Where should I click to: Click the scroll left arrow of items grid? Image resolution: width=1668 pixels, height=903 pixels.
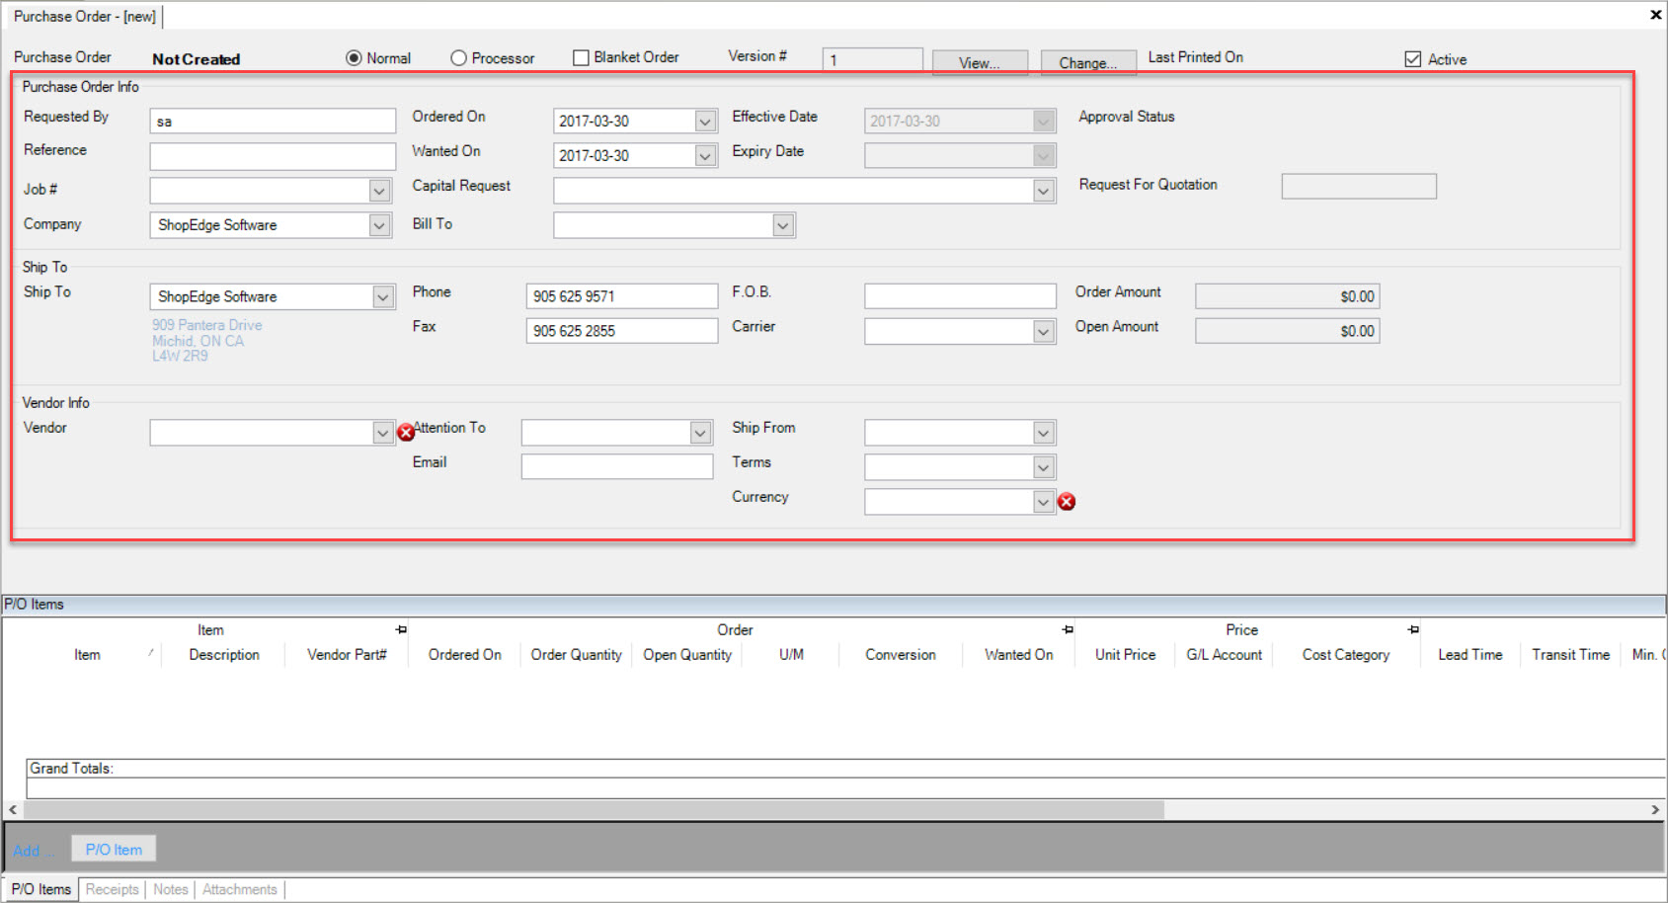(x=13, y=810)
